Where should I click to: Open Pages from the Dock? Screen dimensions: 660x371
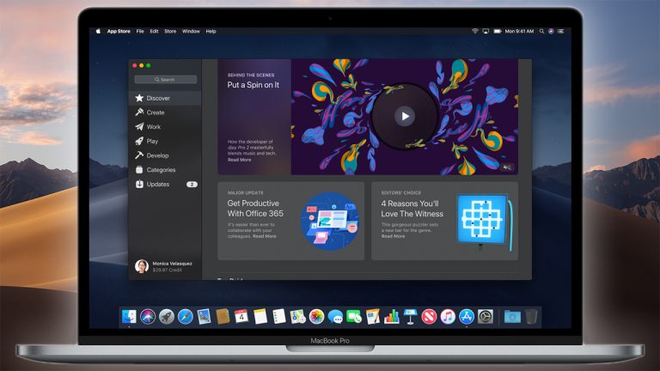point(373,316)
